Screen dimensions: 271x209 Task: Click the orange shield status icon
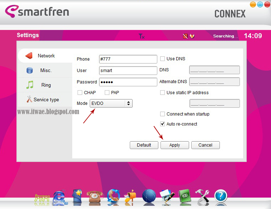pyautogui.click(x=192, y=36)
